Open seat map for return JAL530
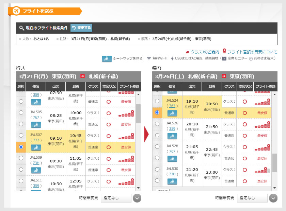Image resolution: width=286 pixels, height=211 pixels. [x=172, y=181]
